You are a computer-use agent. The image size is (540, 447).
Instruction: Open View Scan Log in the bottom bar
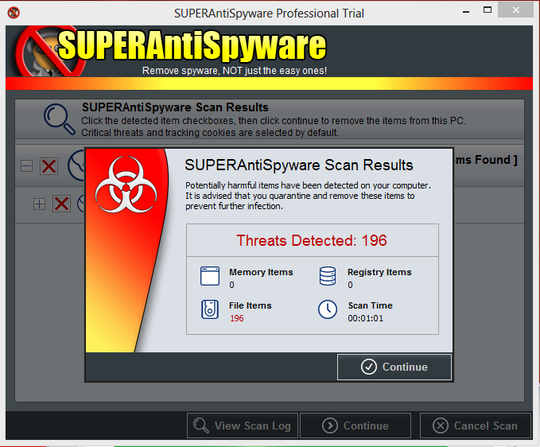coord(243,426)
